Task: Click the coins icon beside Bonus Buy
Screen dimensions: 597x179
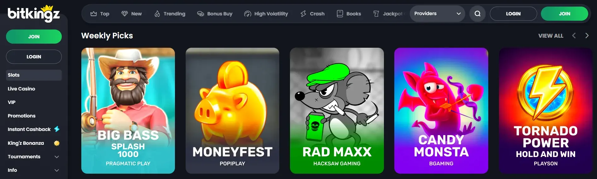Action: point(200,14)
